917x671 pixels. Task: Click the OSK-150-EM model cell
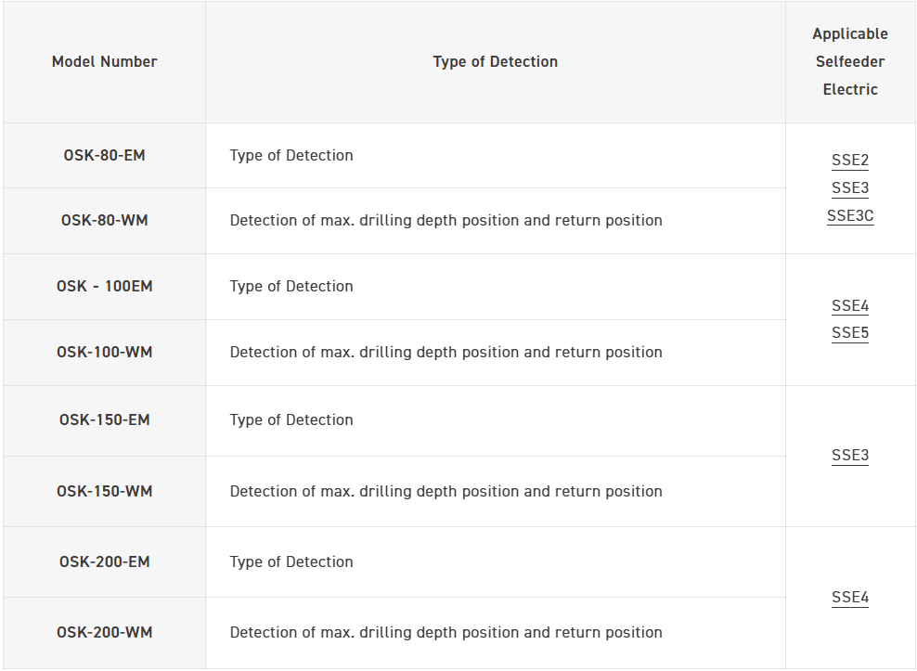point(104,420)
